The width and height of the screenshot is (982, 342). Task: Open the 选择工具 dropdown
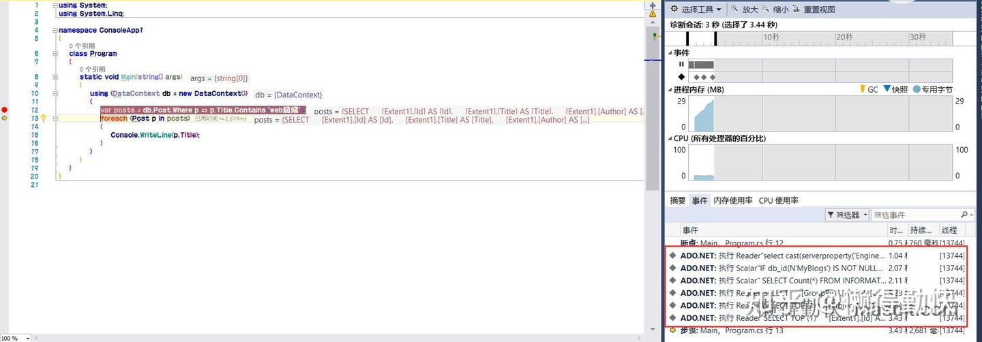point(701,10)
